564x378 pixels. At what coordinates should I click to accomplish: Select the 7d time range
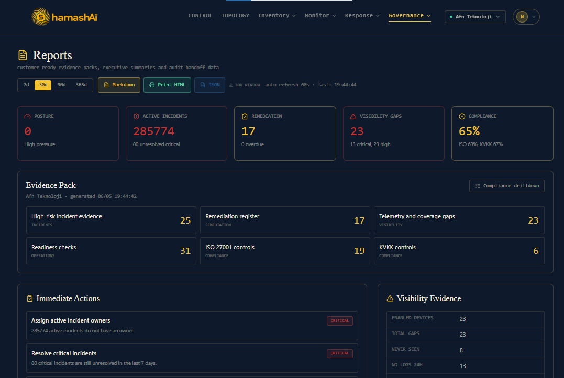[26, 85]
